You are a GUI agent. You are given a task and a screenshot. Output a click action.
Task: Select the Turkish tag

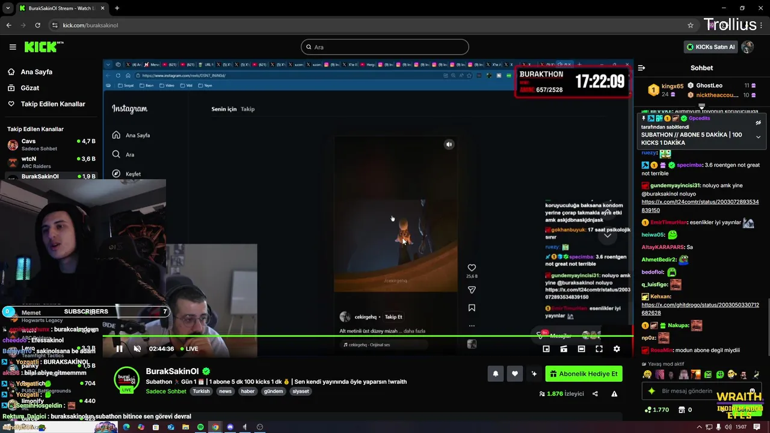(201, 391)
